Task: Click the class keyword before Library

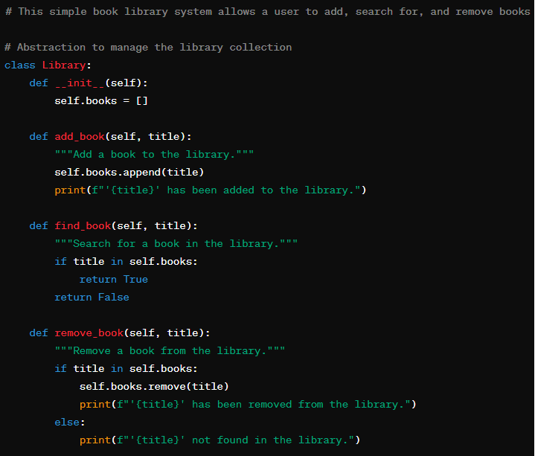Action: pos(19,65)
